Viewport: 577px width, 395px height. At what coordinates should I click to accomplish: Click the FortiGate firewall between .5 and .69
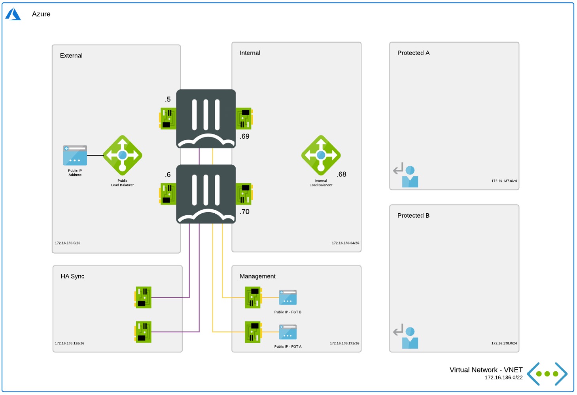206,118
